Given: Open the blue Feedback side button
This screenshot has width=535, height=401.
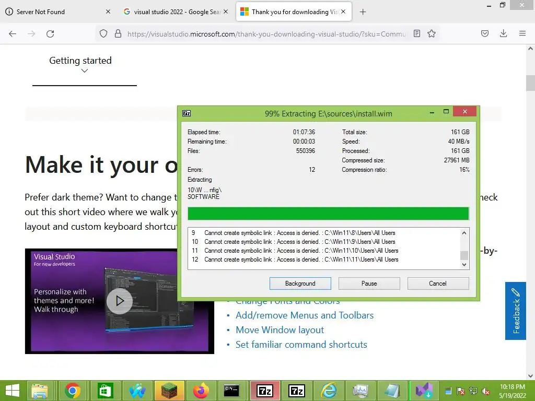Looking at the screenshot, I should pos(516,311).
